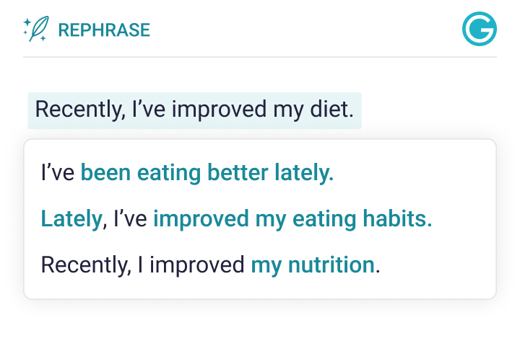This screenshot has width=520, height=346.
Task: Click teal "Lately" starting the second suggestion
Action: [71, 219]
